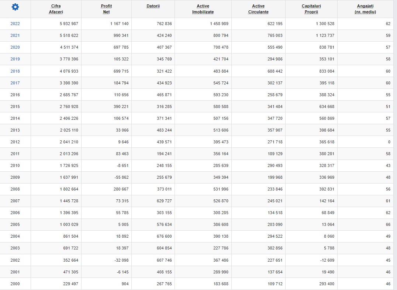Open the 2017 year link
Viewport: 397px width, 290px height.
click(x=15, y=83)
